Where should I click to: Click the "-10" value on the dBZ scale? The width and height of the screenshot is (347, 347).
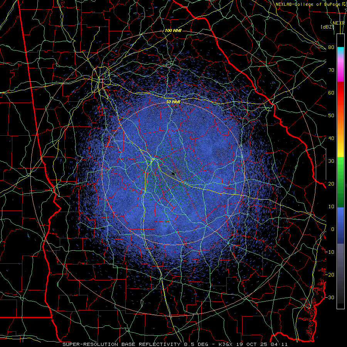coord(330,252)
